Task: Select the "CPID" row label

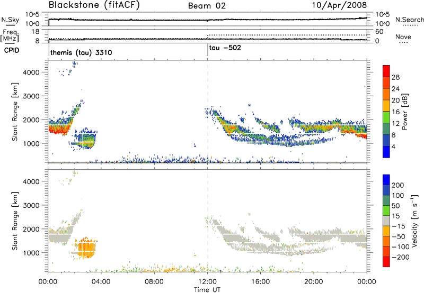Action: (12, 50)
